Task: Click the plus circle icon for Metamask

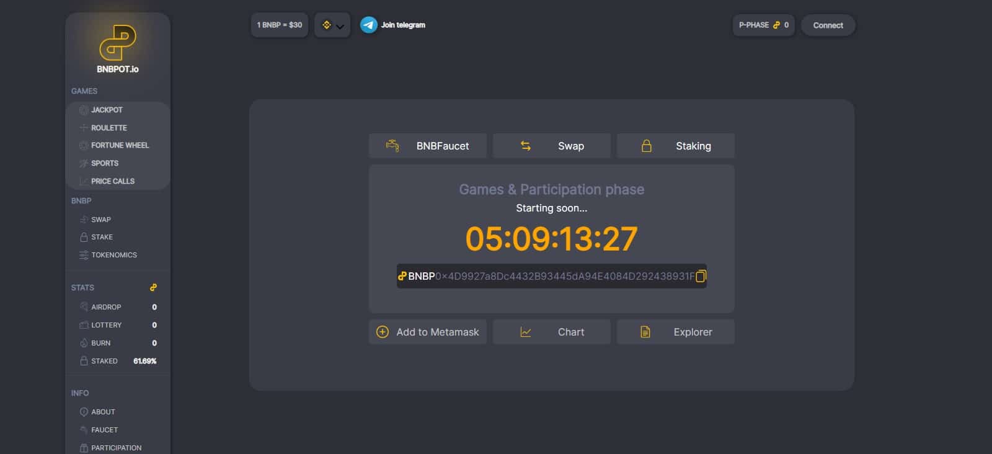Action: [x=383, y=332]
